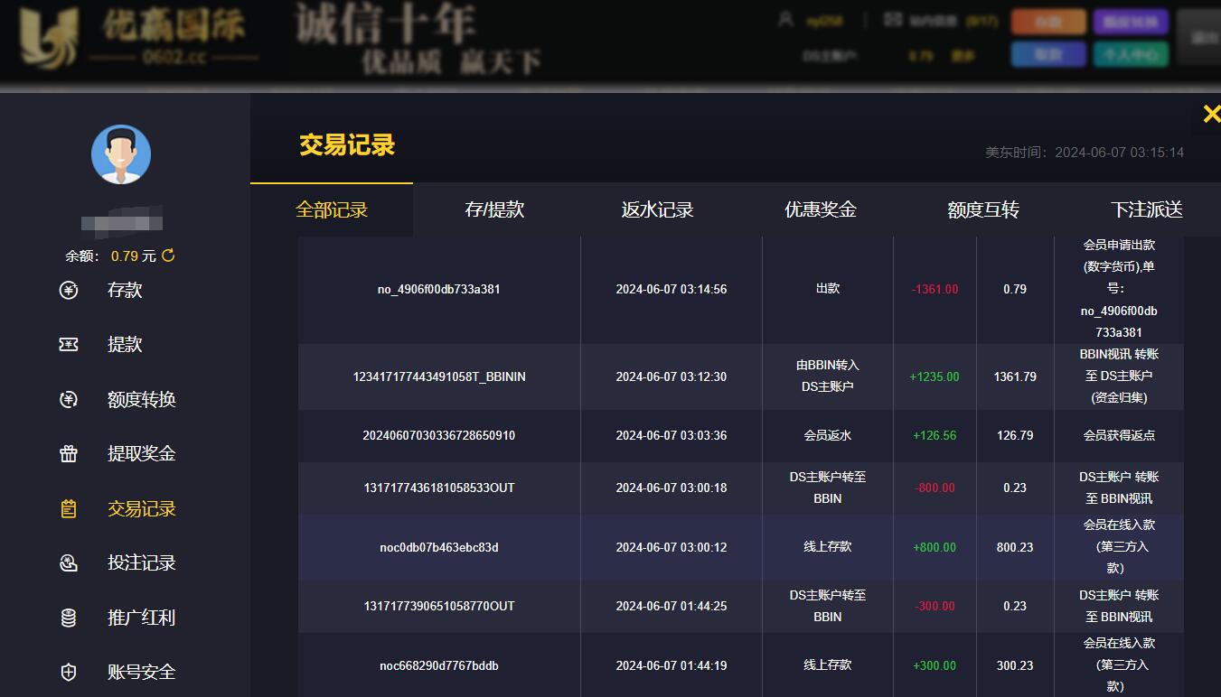Select the 存款 deposit icon in sidebar
The image size is (1221, 697).
[69, 291]
